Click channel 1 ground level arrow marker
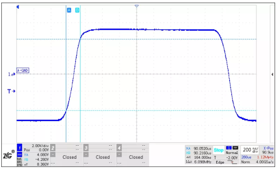The width and height of the screenshot is (279, 170). click(12, 74)
